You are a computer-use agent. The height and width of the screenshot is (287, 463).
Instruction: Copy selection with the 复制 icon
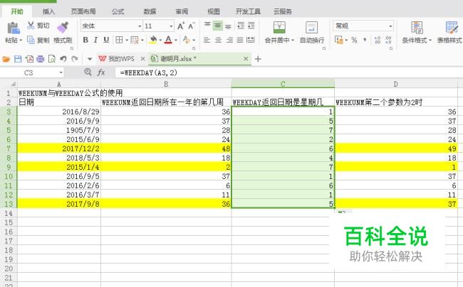[x=31, y=40]
